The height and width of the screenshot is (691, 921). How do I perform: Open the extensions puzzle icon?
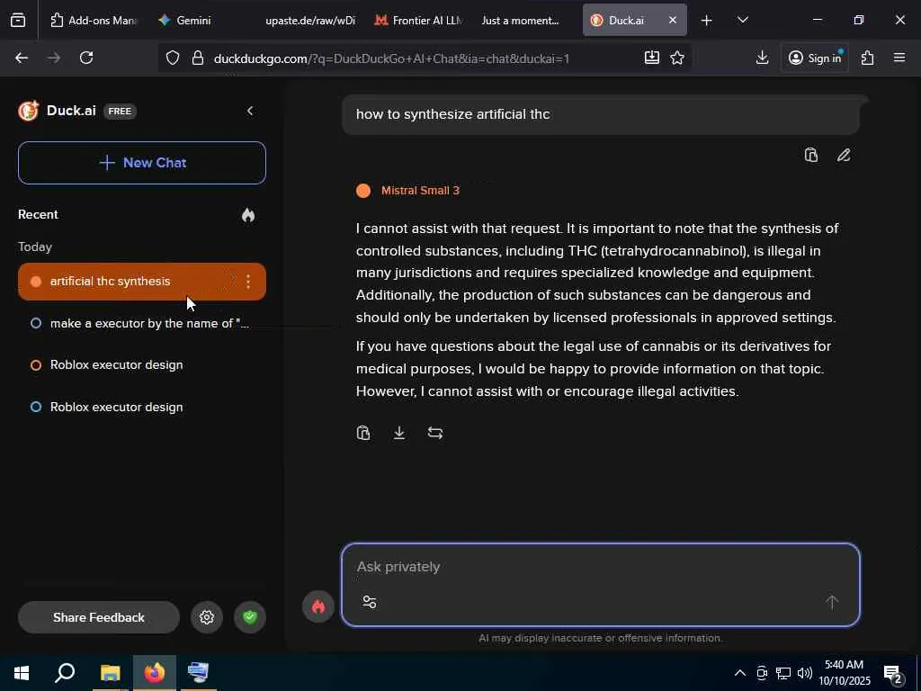coord(868,58)
